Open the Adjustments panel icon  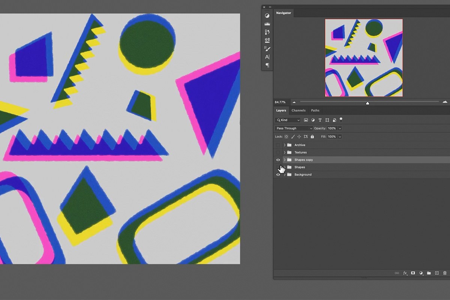(267, 16)
